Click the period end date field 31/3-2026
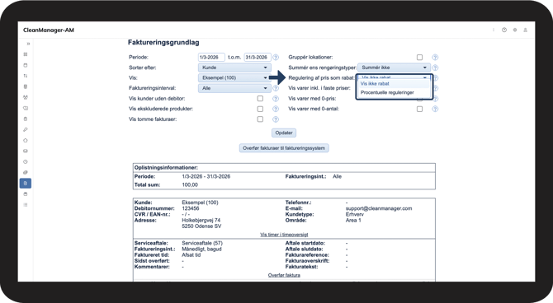This screenshot has width=553, height=303. pyautogui.click(x=258, y=58)
